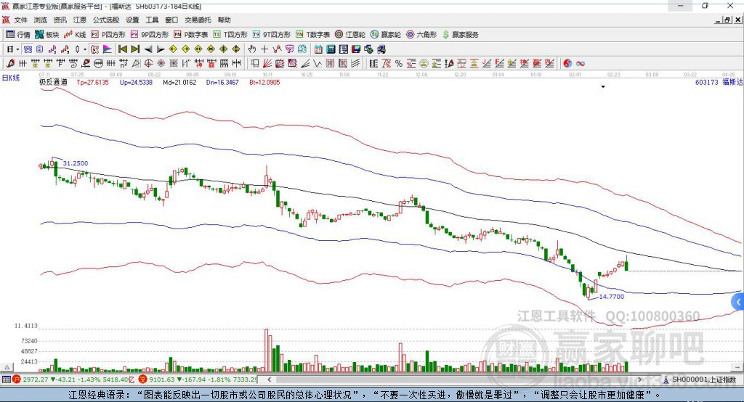The width and height of the screenshot is (744, 402).
Task: Open the 窗口 menu
Action: pyautogui.click(x=171, y=20)
